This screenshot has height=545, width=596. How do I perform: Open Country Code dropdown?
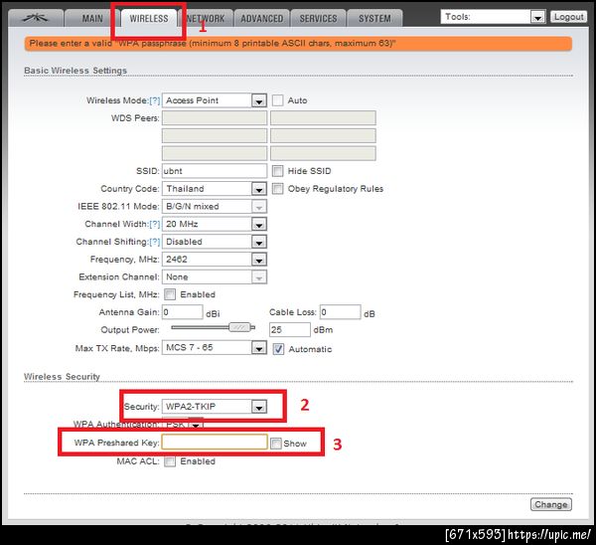[x=215, y=189]
